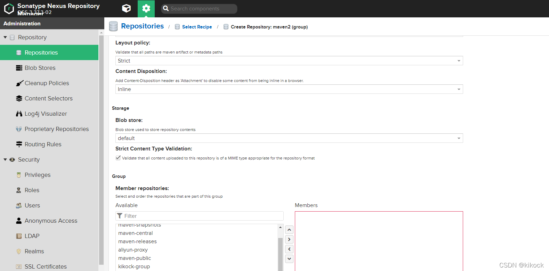Click the Privileges medal icon
The height and width of the screenshot is (271, 549).
point(19,175)
